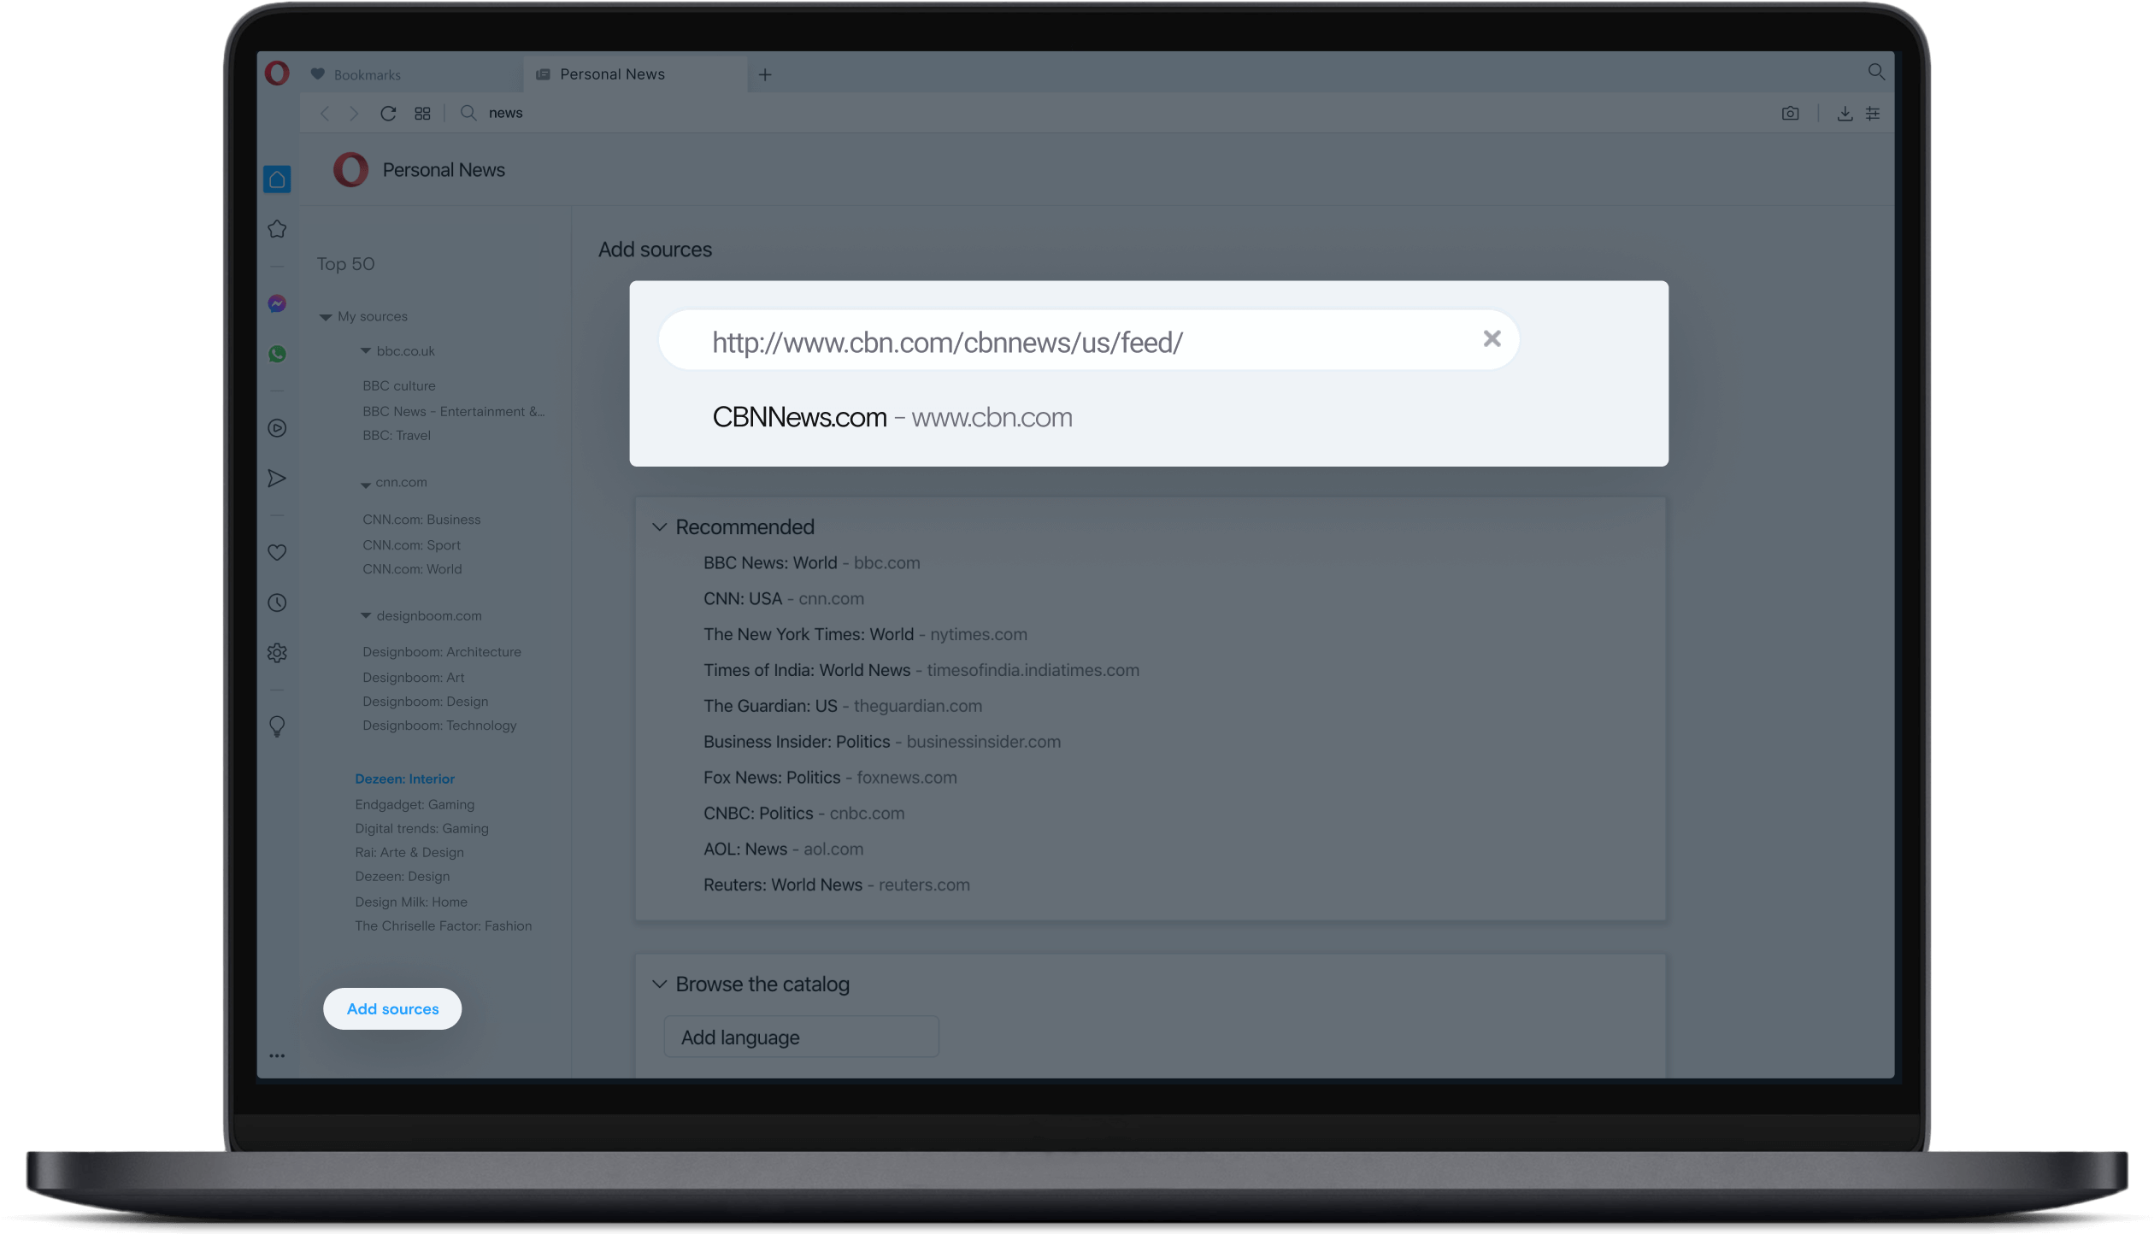The image size is (2154, 1234).
Task: Click the Add sources button
Action: point(392,1009)
